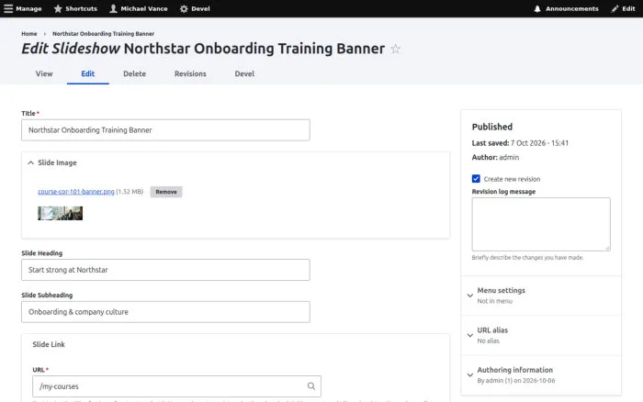
Task: Open the Delete tab
Action: [134, 73]
